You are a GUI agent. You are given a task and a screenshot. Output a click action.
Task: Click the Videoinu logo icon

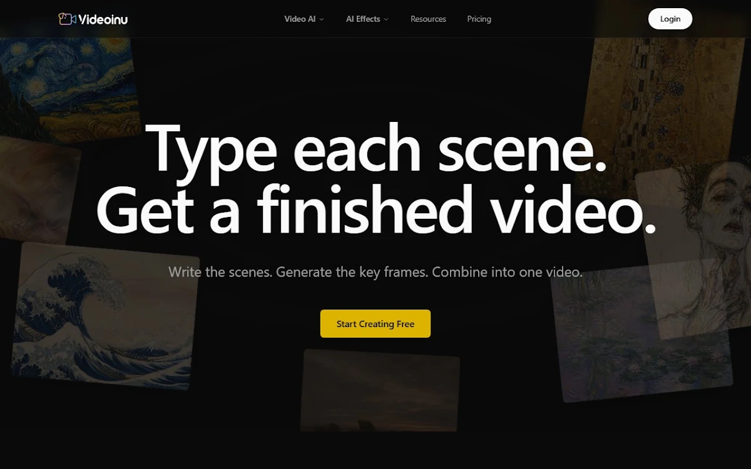(x=68, y=19)
